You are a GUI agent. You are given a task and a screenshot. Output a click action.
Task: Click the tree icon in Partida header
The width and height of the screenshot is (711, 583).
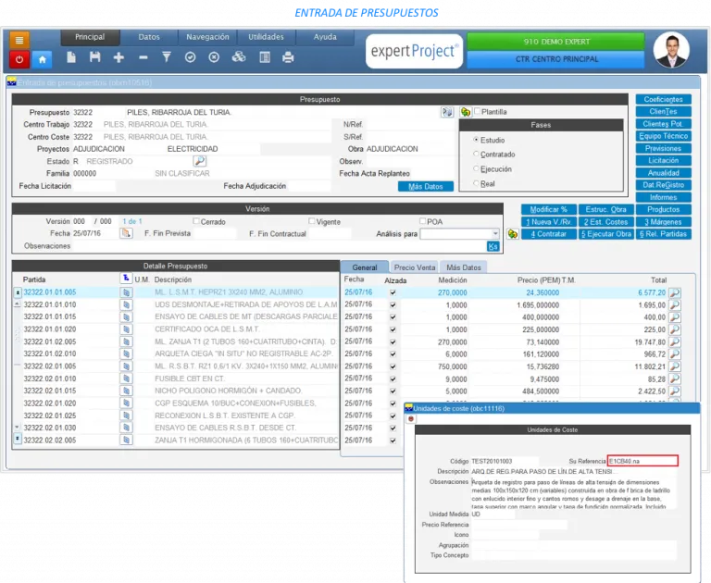(x=126, y=279)
